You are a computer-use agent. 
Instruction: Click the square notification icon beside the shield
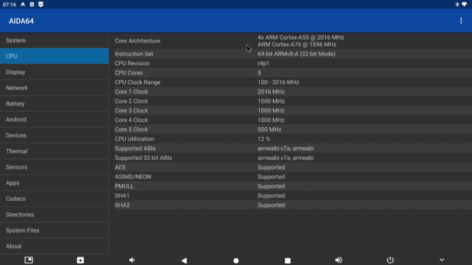(x=32, y=5)
